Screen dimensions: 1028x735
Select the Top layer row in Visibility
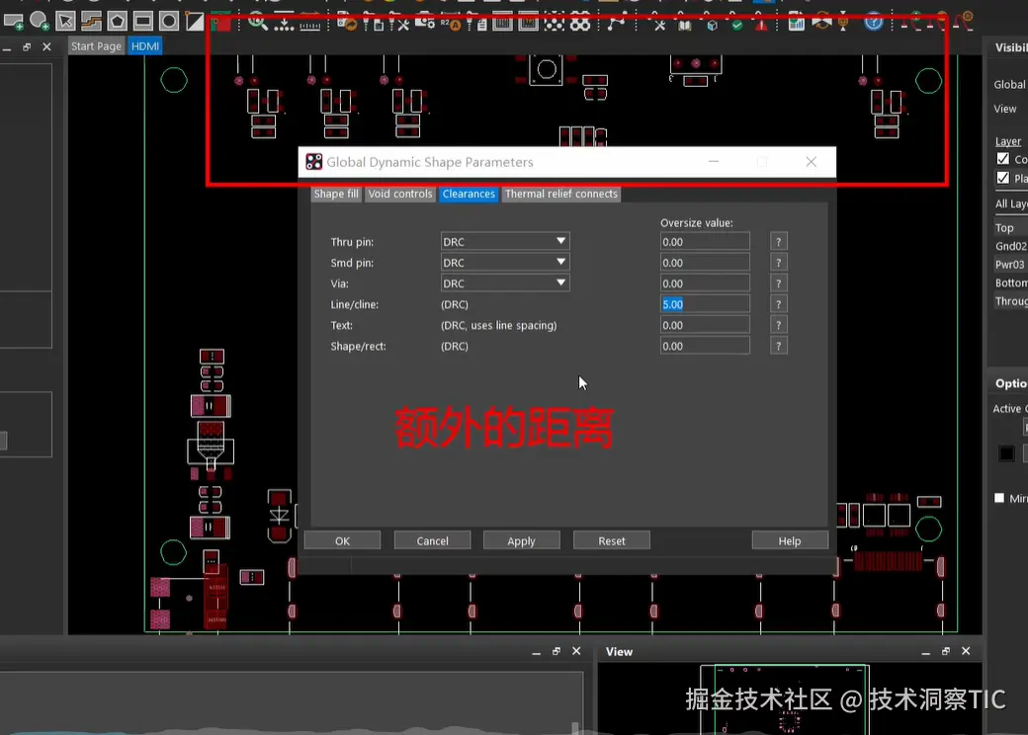tap(1008, 227)
